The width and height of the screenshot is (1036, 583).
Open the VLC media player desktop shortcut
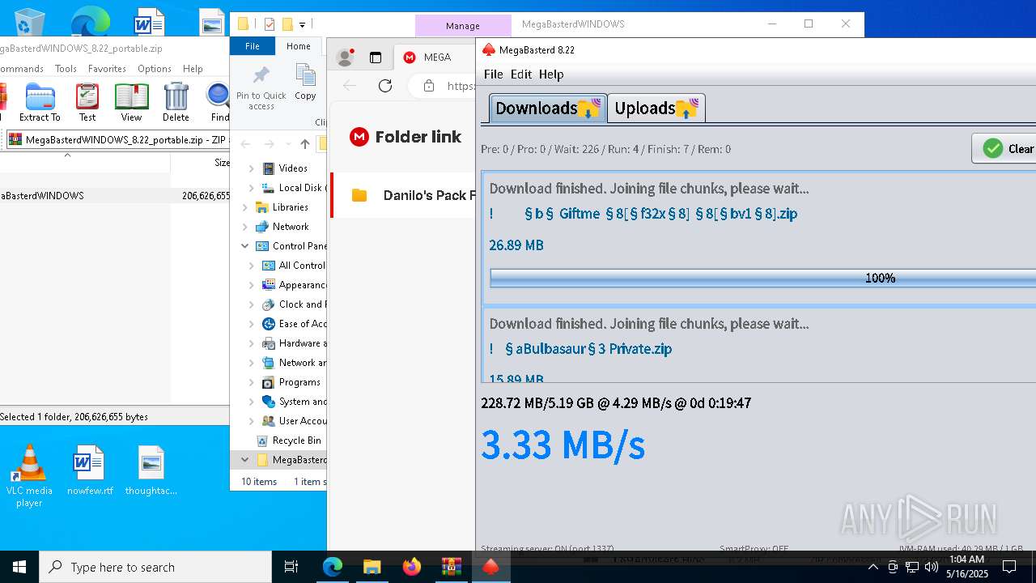coord(29,476)
